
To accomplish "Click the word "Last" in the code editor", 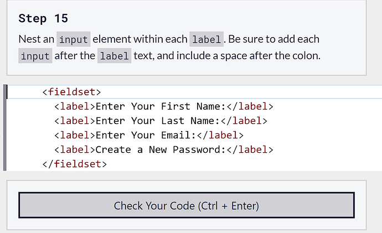I will point(173,121).
